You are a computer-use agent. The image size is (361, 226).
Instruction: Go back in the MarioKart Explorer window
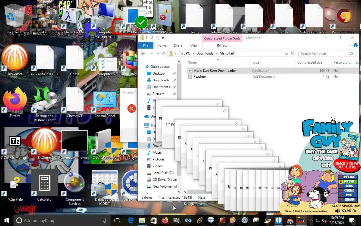pos(143,53)
